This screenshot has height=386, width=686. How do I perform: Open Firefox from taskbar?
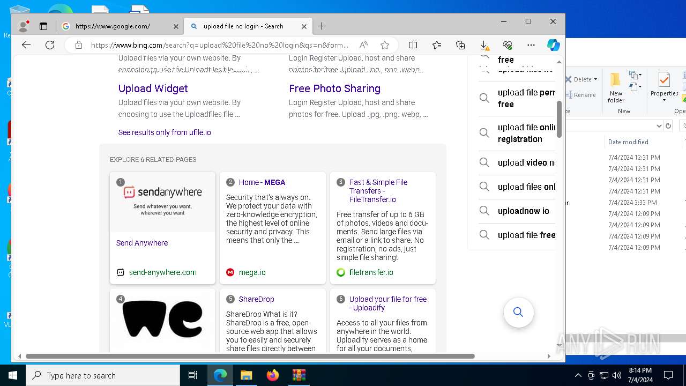click(273, 375)
